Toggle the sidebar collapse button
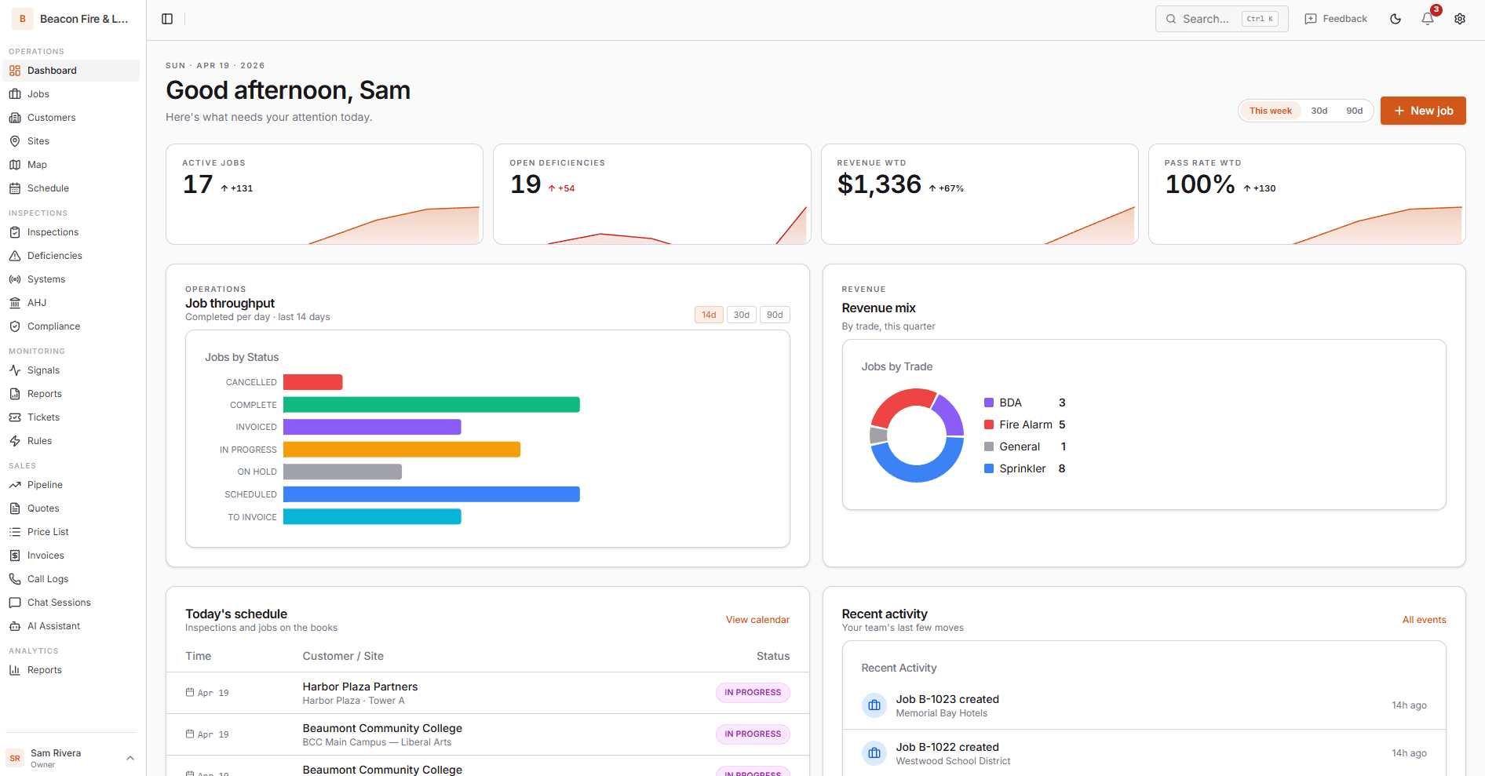 167,18
